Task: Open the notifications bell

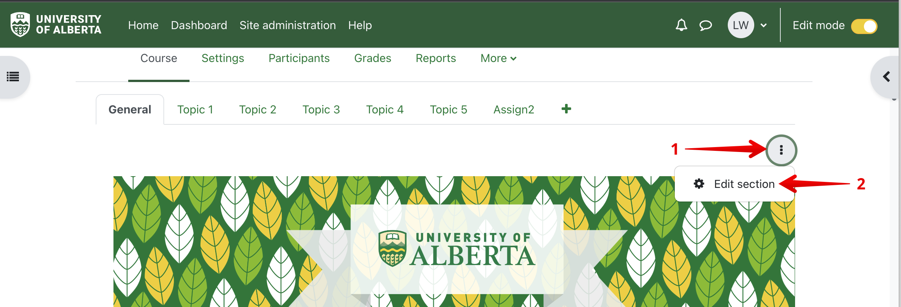Action: click(681, 25)
